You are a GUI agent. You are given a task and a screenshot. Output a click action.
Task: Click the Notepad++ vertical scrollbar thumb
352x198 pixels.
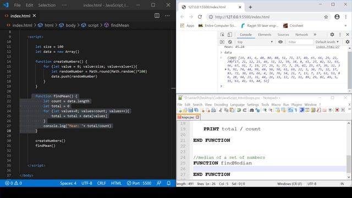(349, 163)
